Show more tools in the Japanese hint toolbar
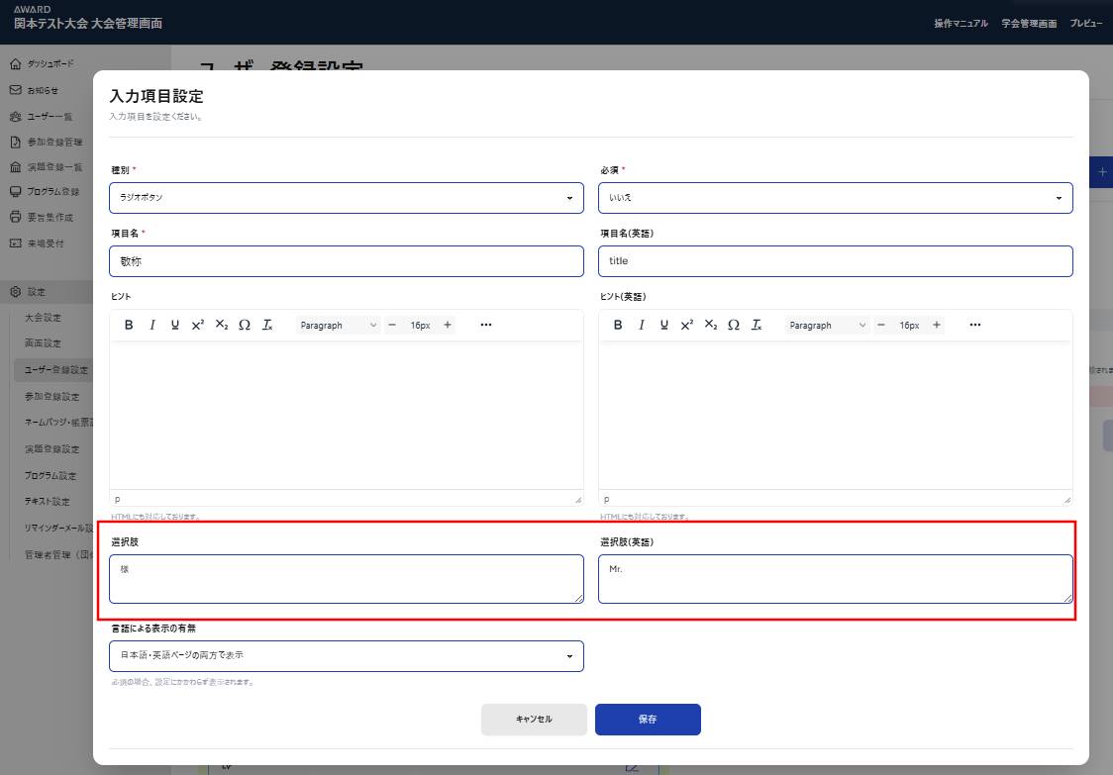This screenshot has width=1113, height=775. coord(486,325)
